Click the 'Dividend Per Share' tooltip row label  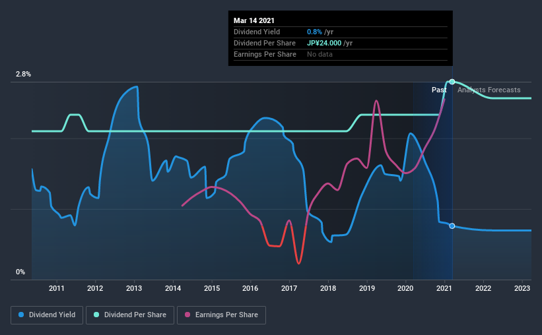[265, 43]
